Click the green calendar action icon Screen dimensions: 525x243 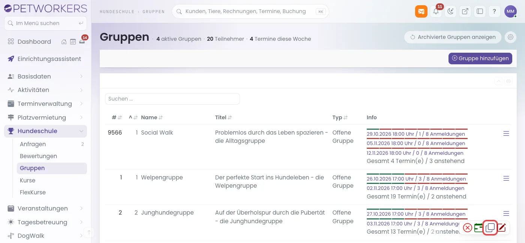(478, 228)
